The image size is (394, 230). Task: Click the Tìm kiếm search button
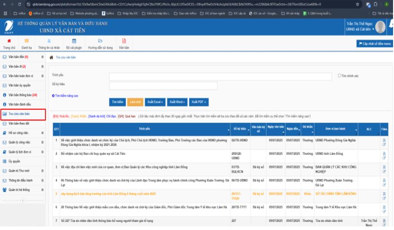117,102
